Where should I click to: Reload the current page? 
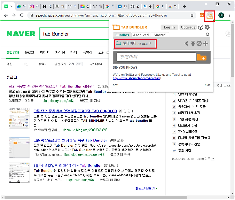click(22, 15)
